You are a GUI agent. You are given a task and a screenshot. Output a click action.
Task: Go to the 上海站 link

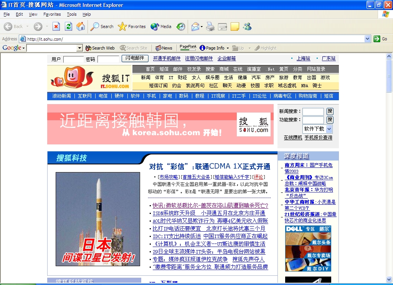pos(303,58)
